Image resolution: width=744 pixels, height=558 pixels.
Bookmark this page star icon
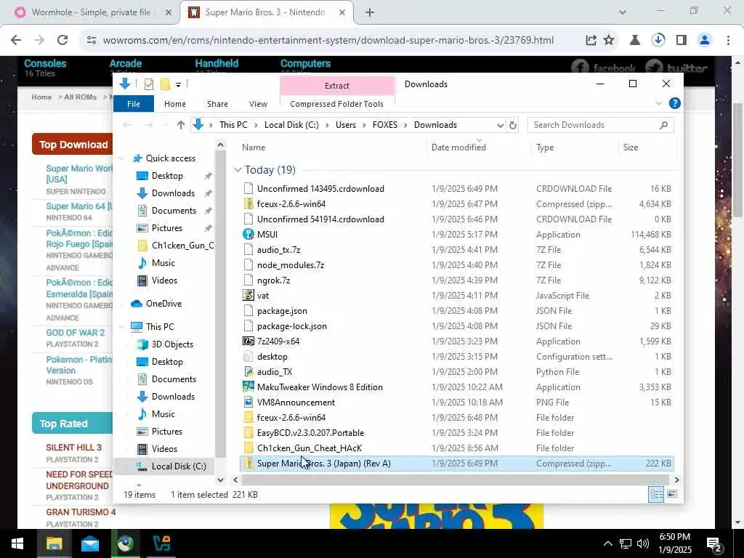609,41
